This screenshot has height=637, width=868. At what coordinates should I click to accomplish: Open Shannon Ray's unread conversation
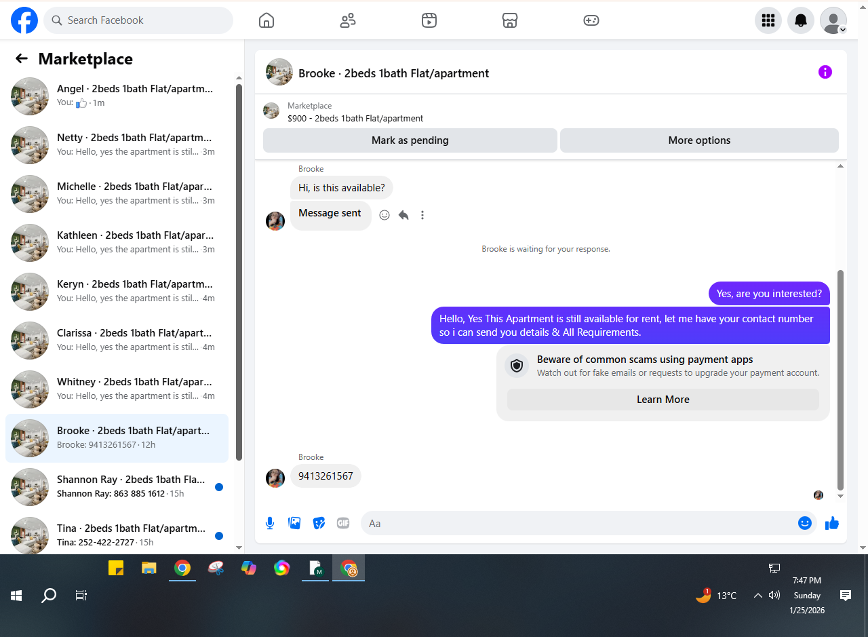click(x=117, y=487)
